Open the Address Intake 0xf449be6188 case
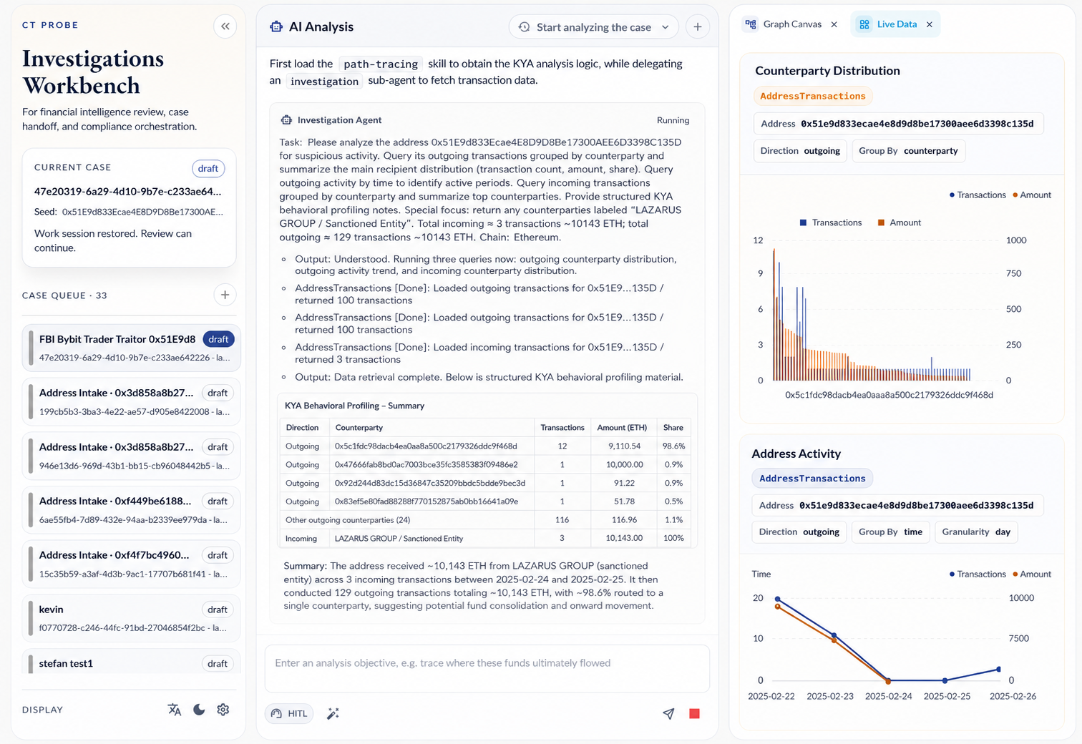The image size is (1082, 744). pos(132,509)
